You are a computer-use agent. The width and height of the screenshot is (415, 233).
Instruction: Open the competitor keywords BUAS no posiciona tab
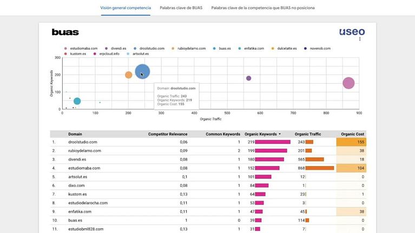pos(263,8)
